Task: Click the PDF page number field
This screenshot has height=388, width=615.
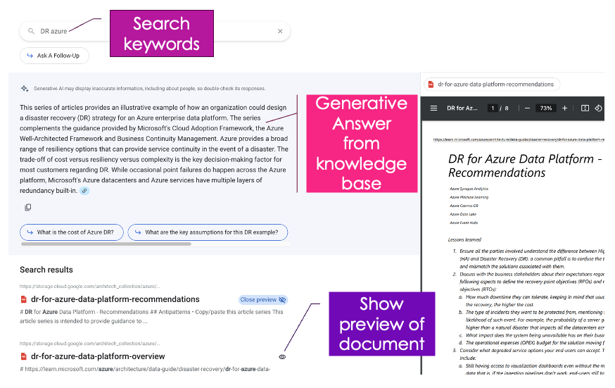Action: [x=493, y=108]
